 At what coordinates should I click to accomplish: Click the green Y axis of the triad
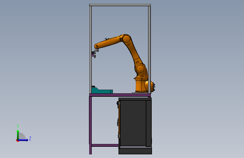click(x=18, y=135)
